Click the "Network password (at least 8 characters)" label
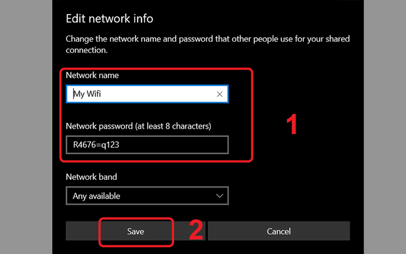 (x=139, y=126)
